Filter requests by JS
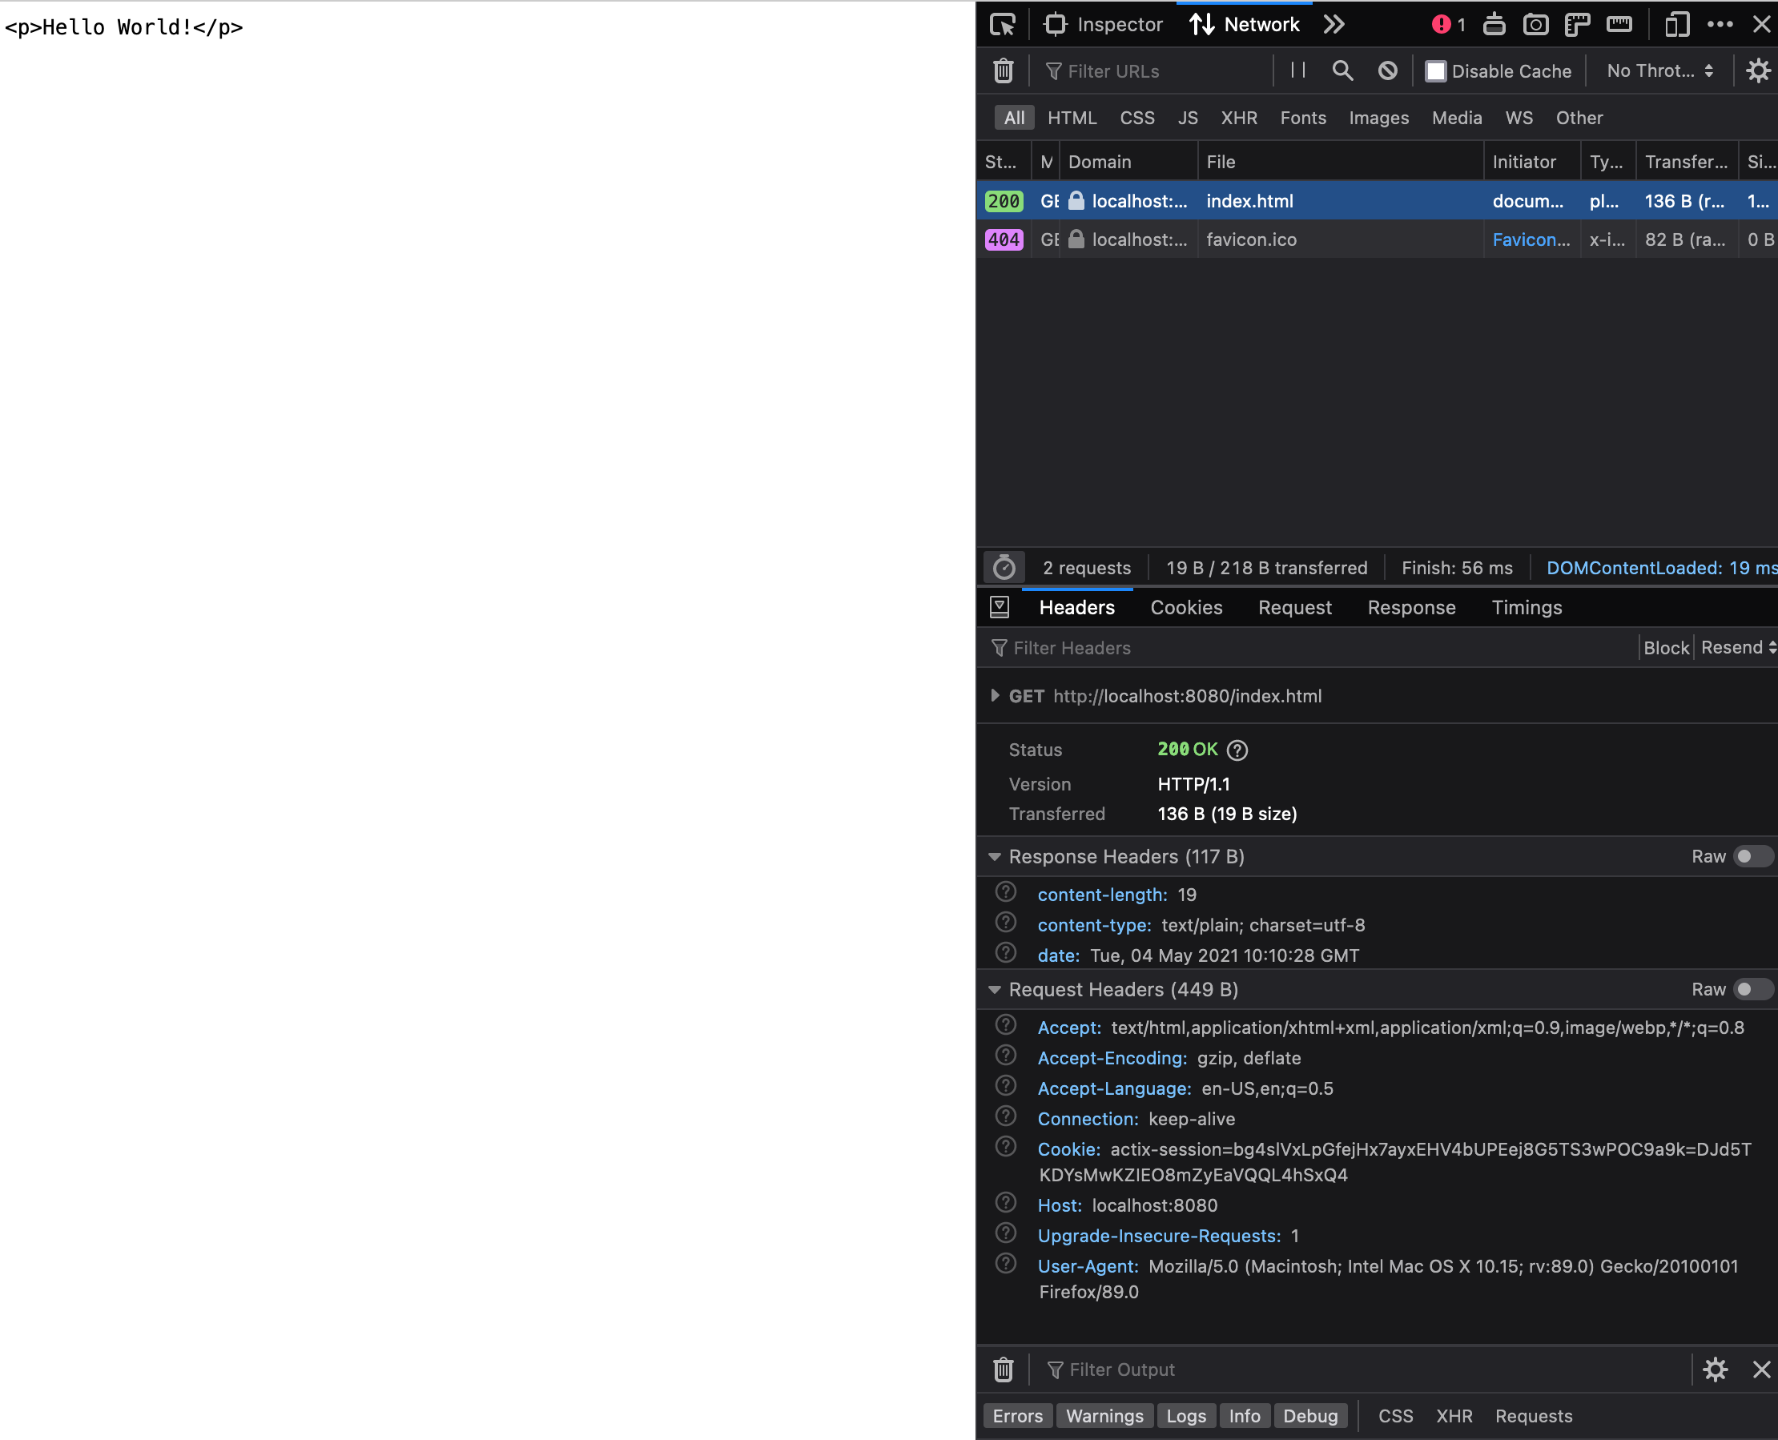The height and width of the screenshot is (1440, 1778). tap(1188, 118)
